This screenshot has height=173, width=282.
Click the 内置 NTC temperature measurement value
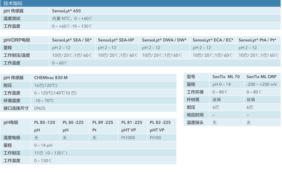pos(72,18)
